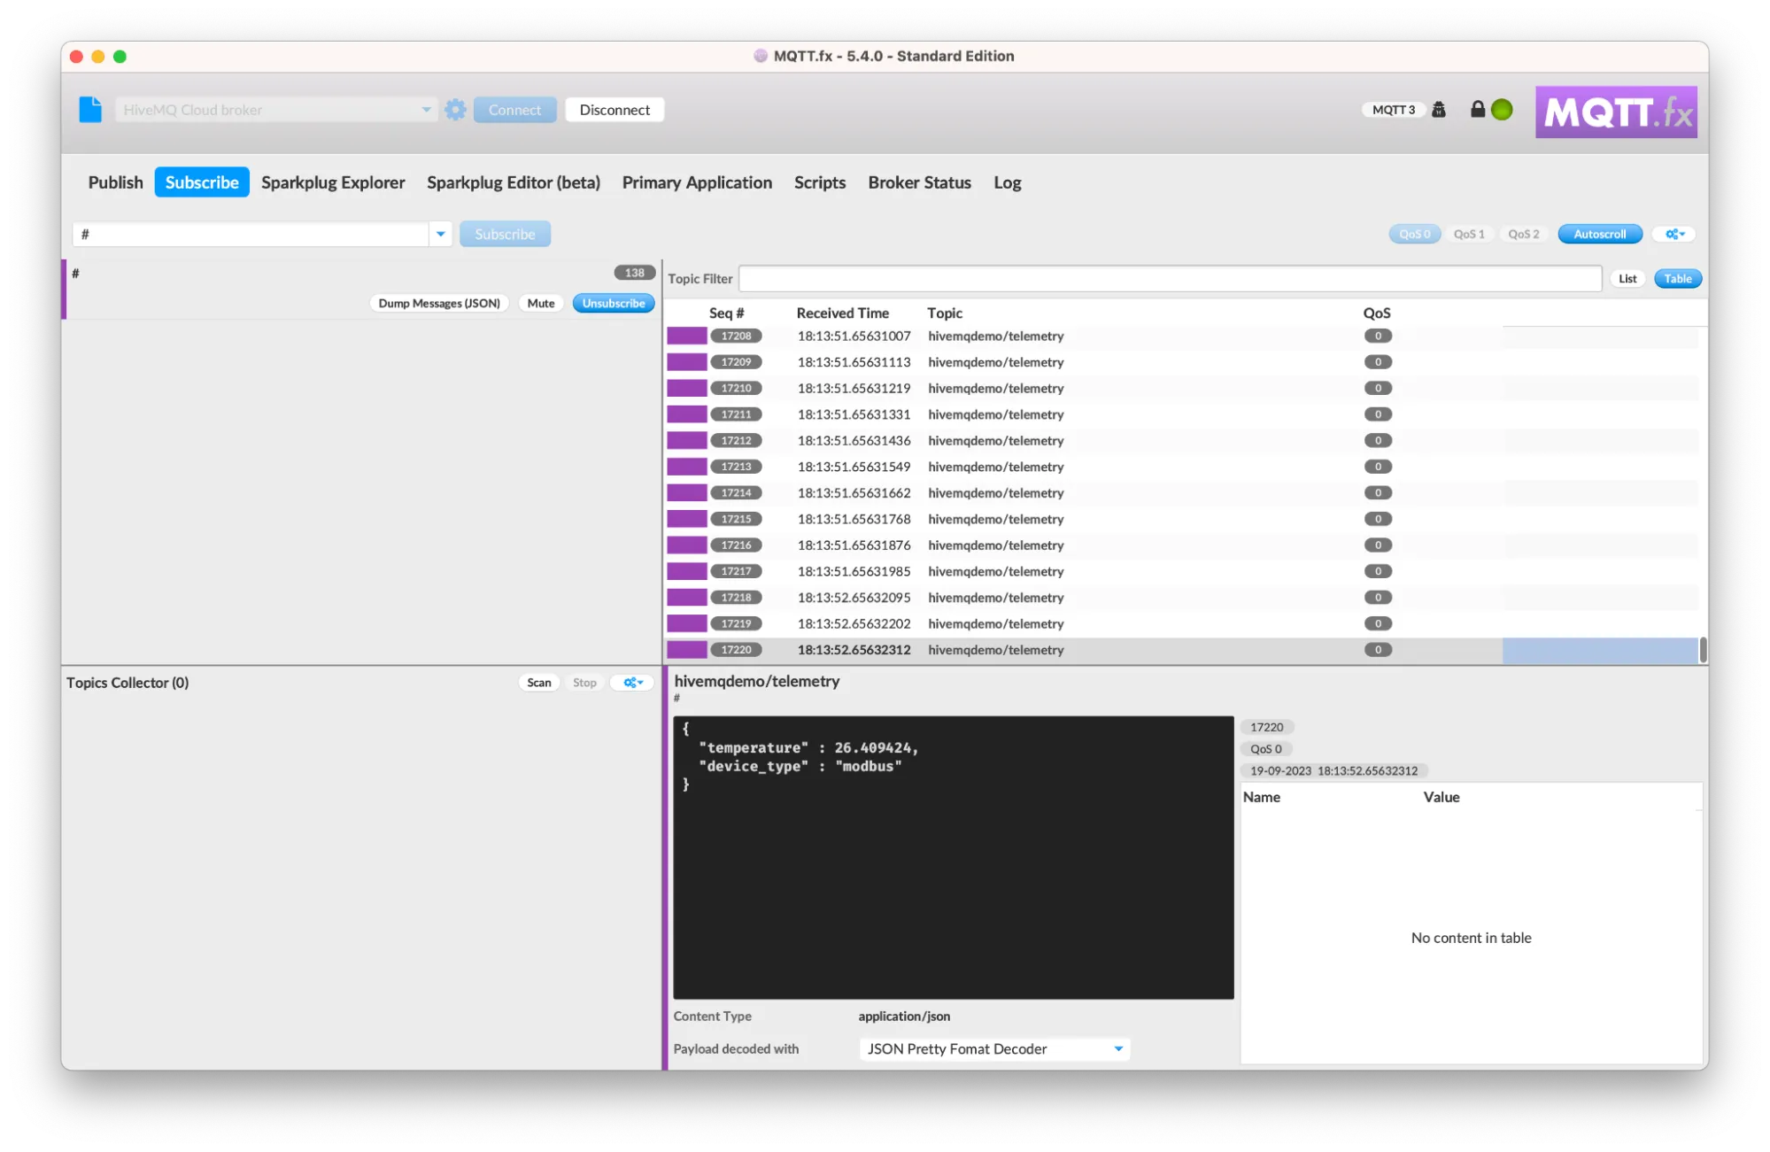This screenshot has height=1152, width=1770.
Task: Click the Value column header in details table
Action: pyautogui.click(x=1442, y=797)
